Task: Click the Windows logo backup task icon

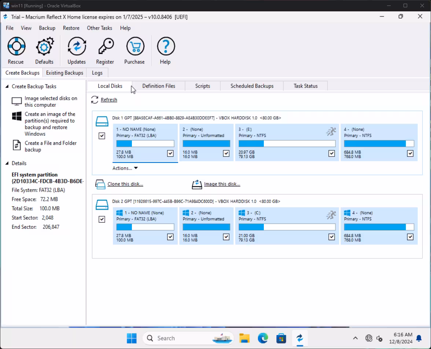Action: pos(16,116)
